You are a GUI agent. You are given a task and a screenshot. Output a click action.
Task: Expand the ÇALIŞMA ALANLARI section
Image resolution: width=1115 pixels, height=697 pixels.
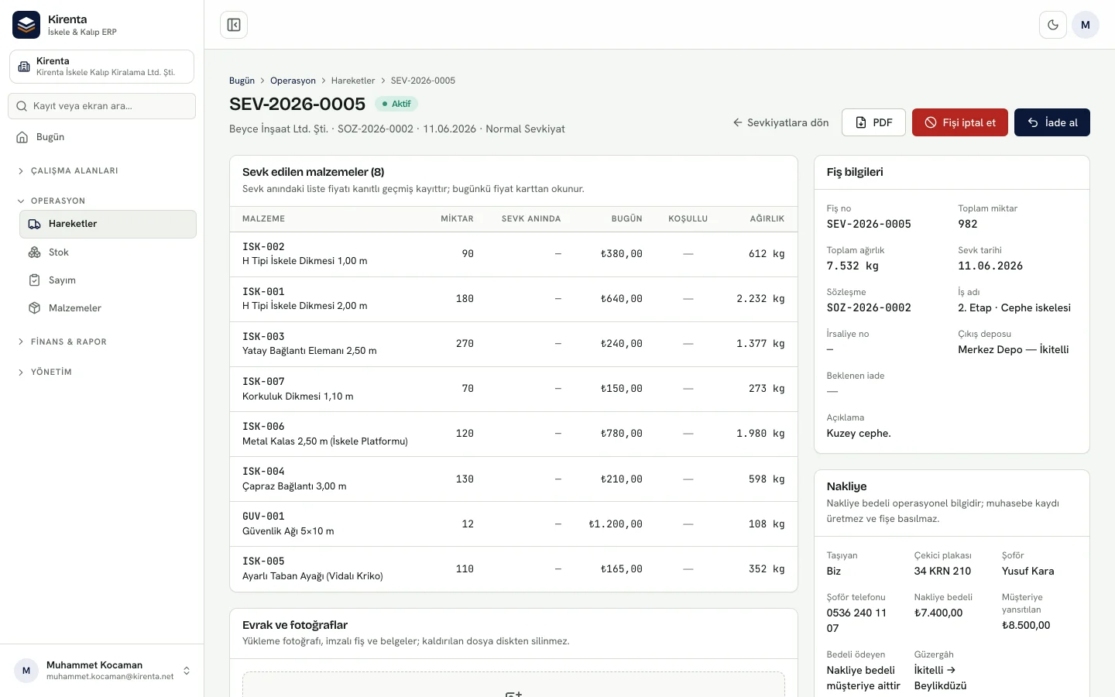[x=67, y=170]
